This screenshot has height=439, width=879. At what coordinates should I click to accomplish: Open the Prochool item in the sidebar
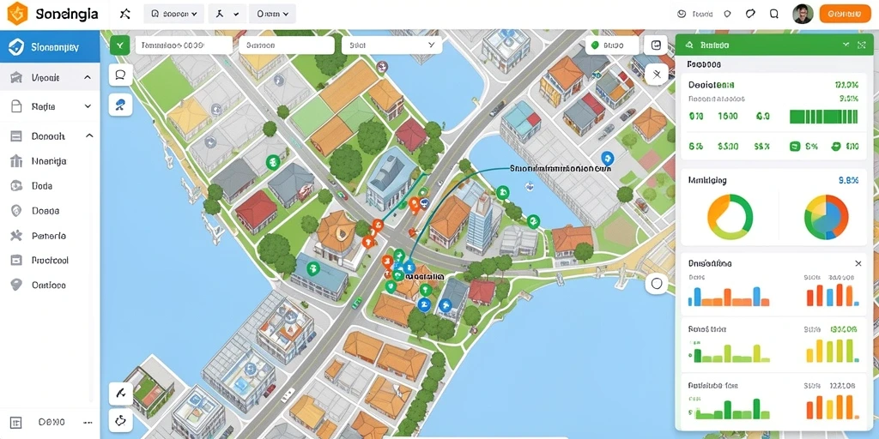[x=50, y=261]
